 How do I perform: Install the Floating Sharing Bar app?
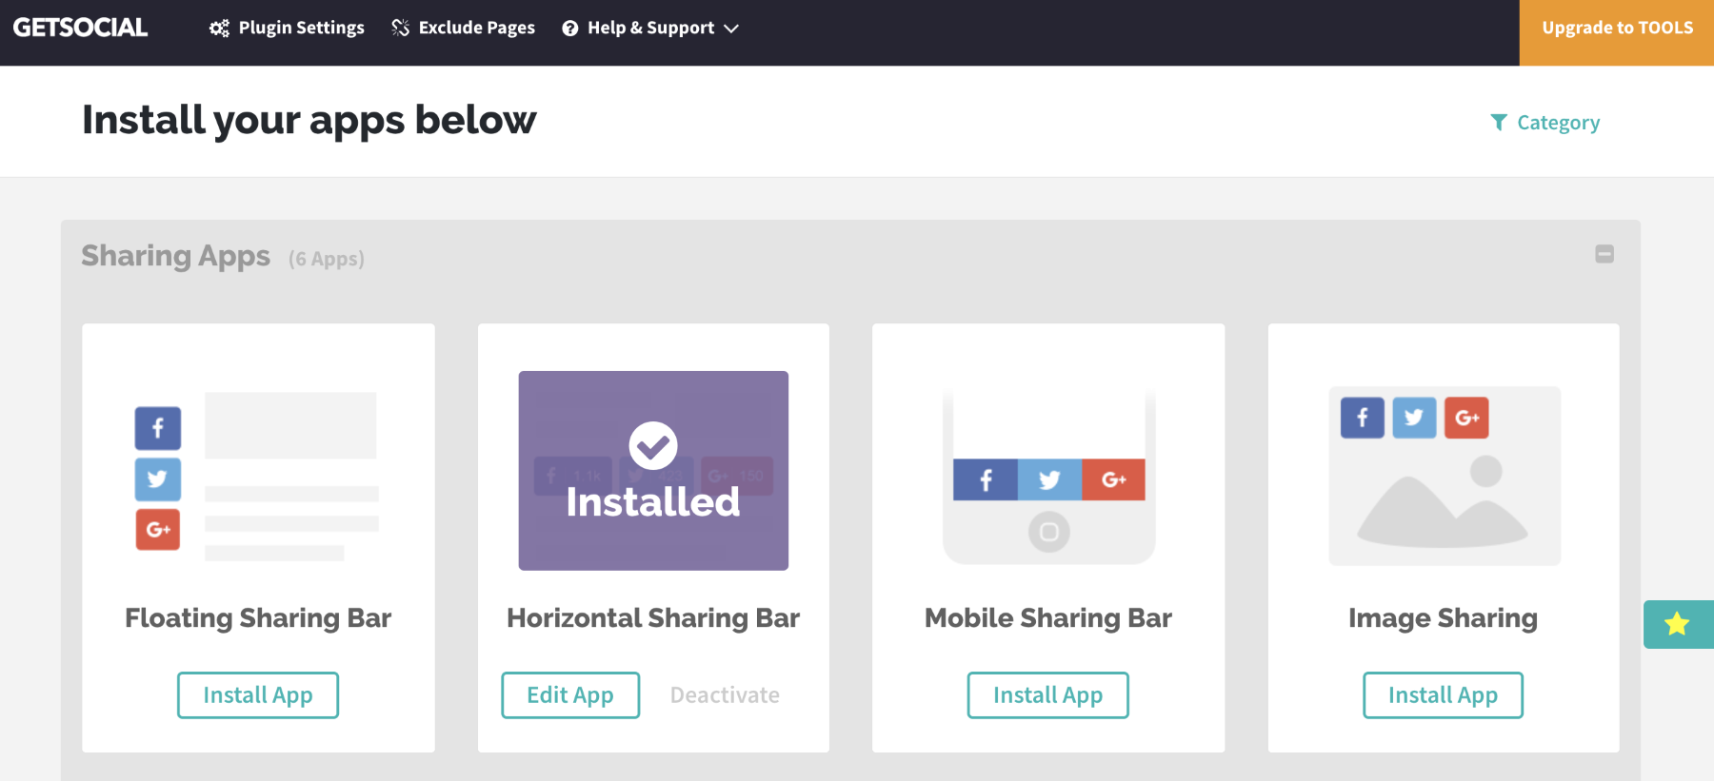point(258,695)
